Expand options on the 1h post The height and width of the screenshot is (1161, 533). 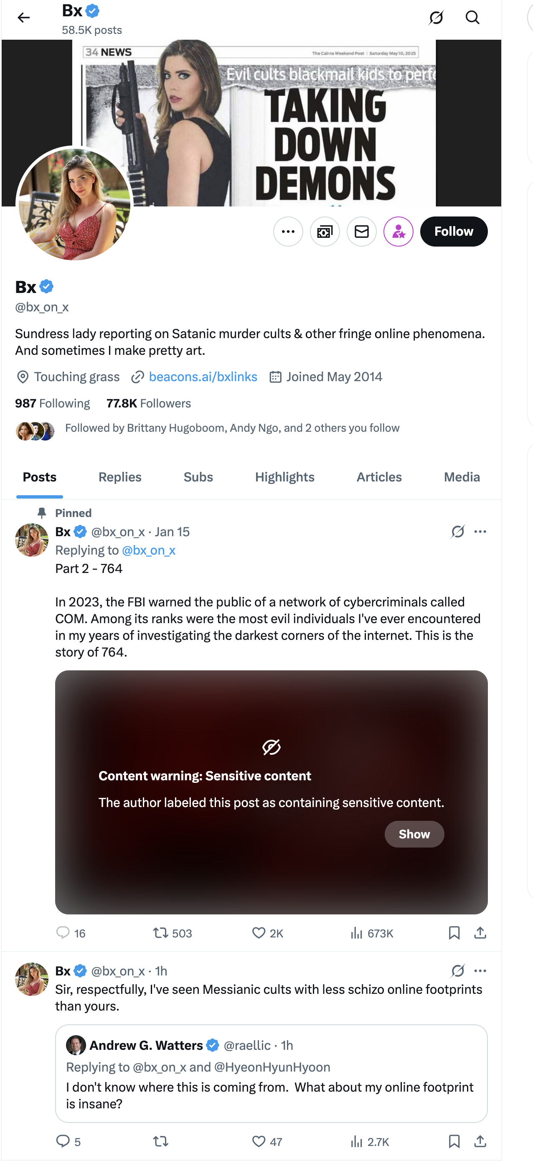click(x=480, y=971)
